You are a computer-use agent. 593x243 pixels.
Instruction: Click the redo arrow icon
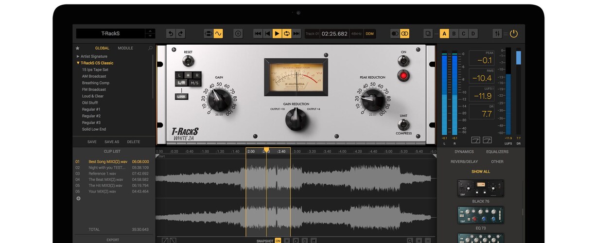tap(181, 34)
